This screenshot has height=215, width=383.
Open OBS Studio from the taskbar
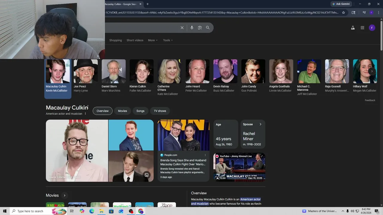point(131,211)
